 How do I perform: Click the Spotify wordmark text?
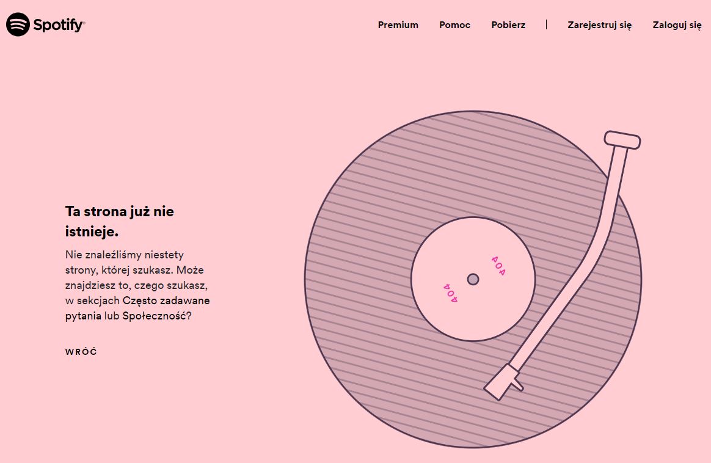[x=59, y=25]
